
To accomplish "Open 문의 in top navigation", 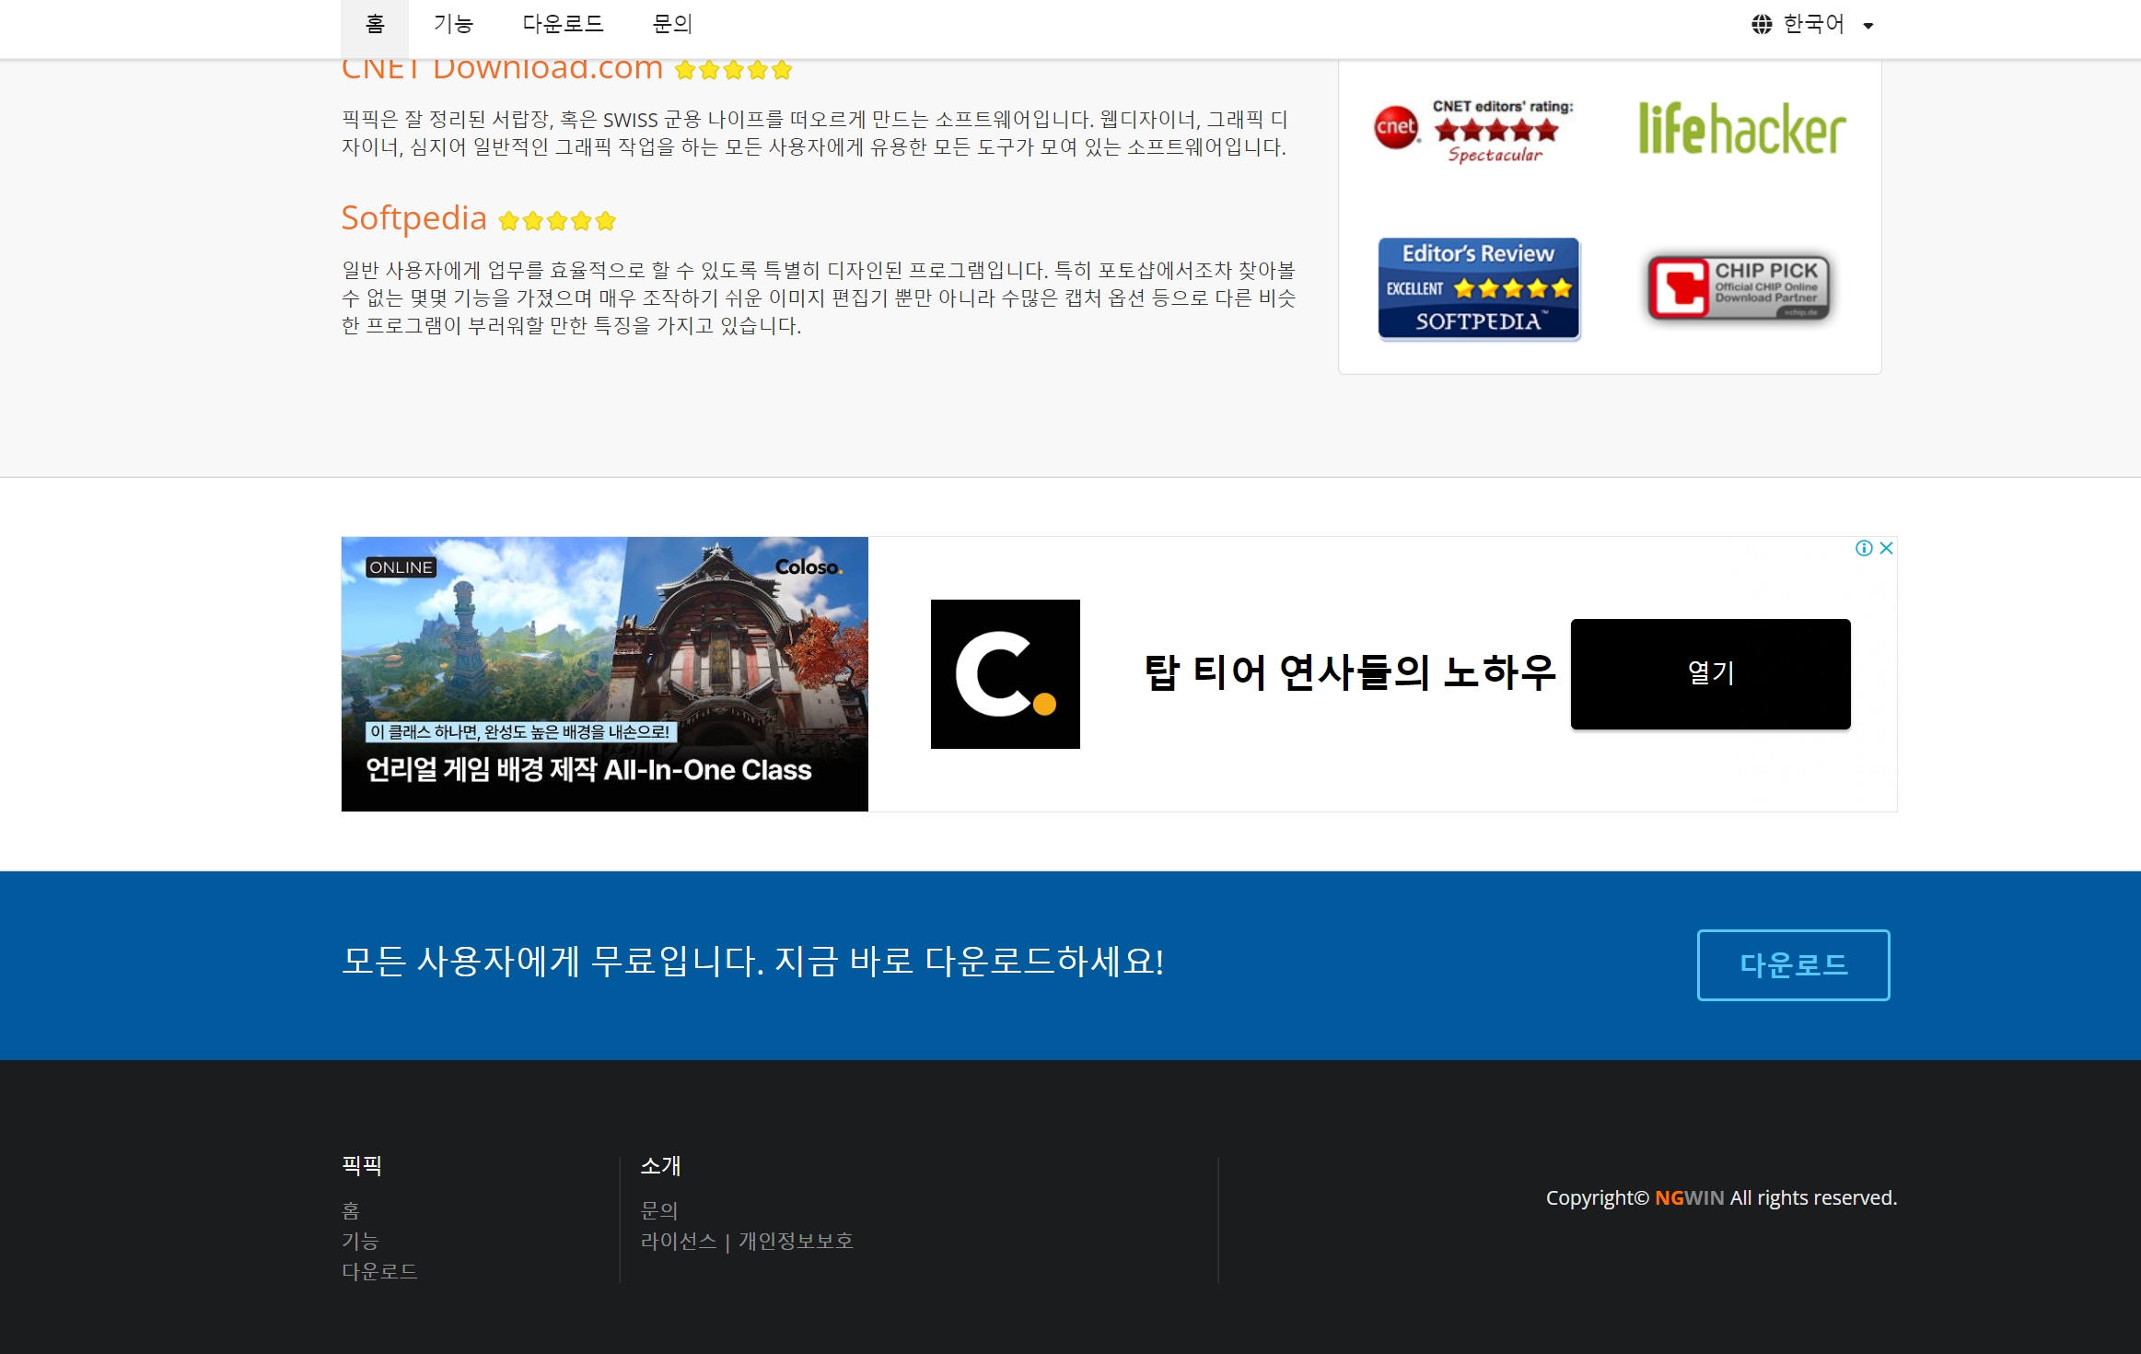I will [672, 25].
